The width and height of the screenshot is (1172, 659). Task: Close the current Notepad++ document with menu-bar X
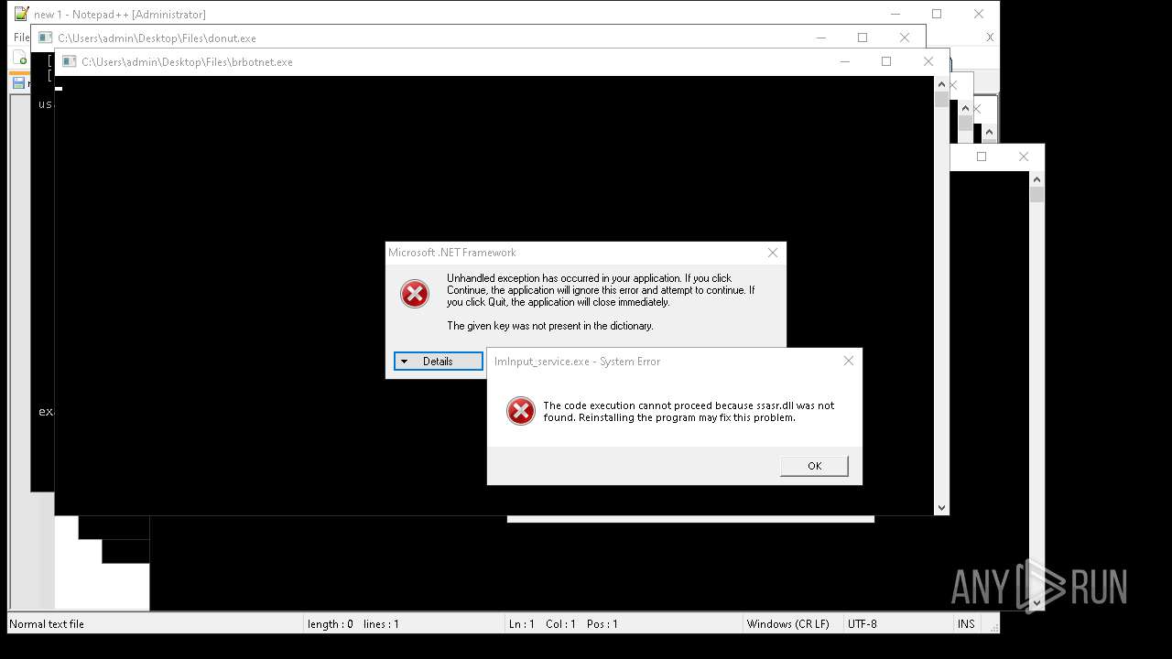[x=990, y=38]
